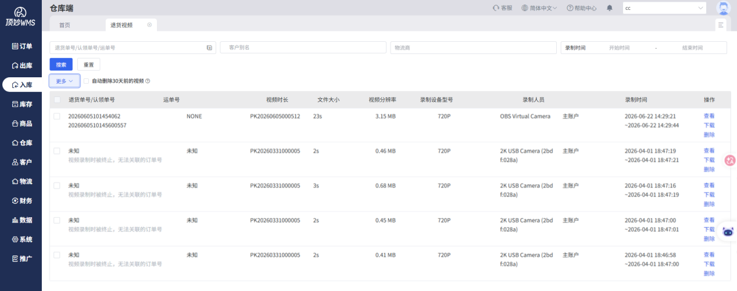The image size is (737, 291).
Task: Close the 退货视频 tab
Action: click(x=149, y=25)
